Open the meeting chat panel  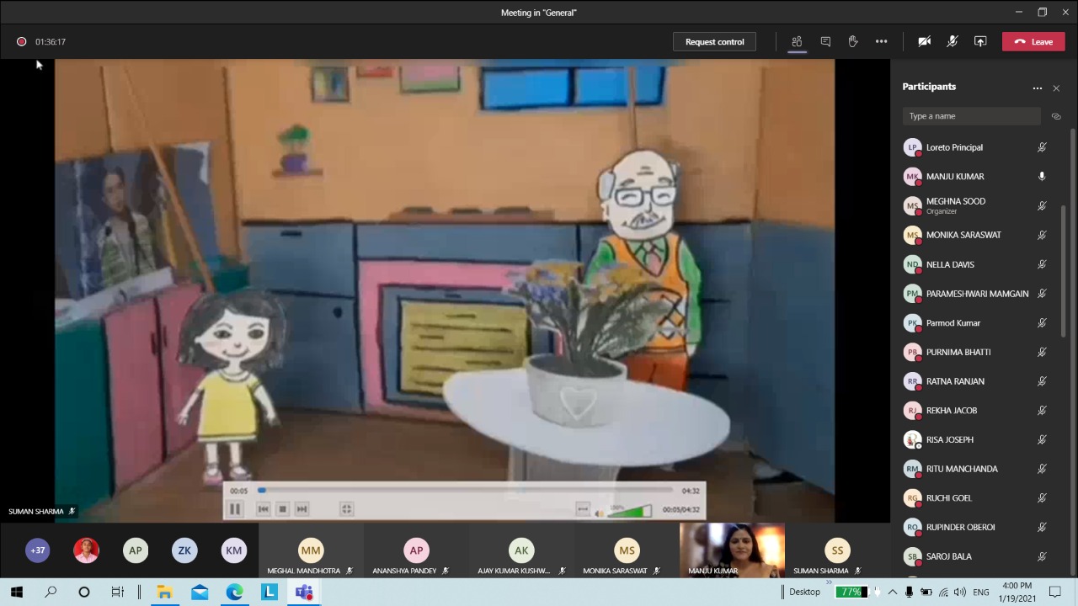825,41
